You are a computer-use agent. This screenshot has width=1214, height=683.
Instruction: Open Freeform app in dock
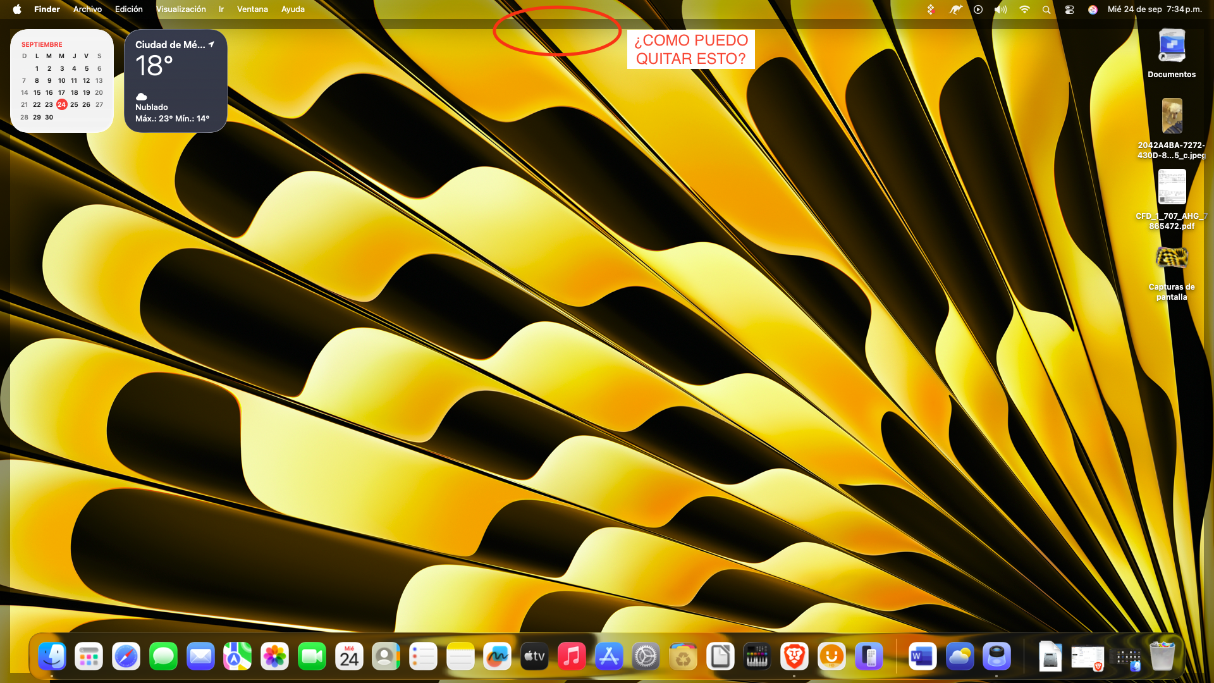pyautogui.click(x=497, y=657)
